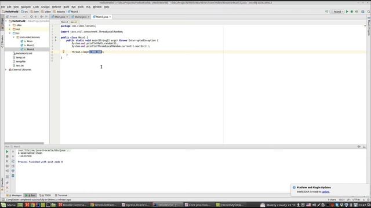Print the console output
371x208 pixels.
(13, 171)
